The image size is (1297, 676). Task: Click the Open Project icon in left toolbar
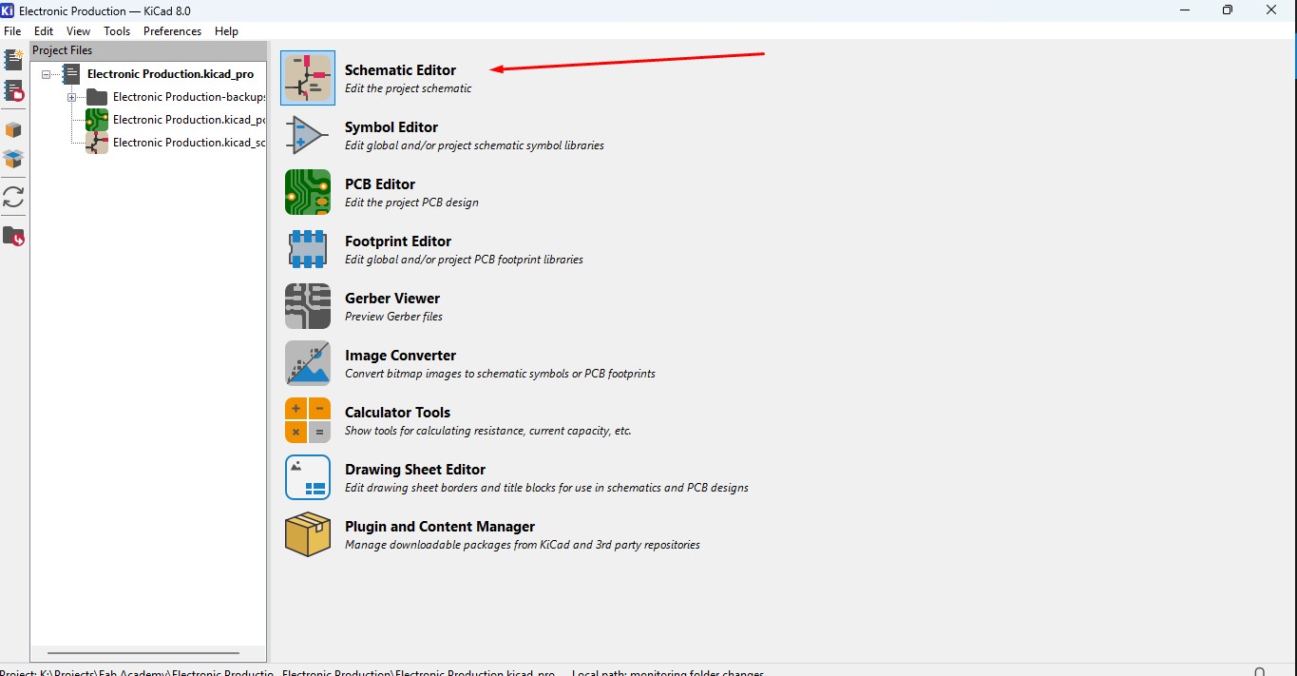[13, 91]
